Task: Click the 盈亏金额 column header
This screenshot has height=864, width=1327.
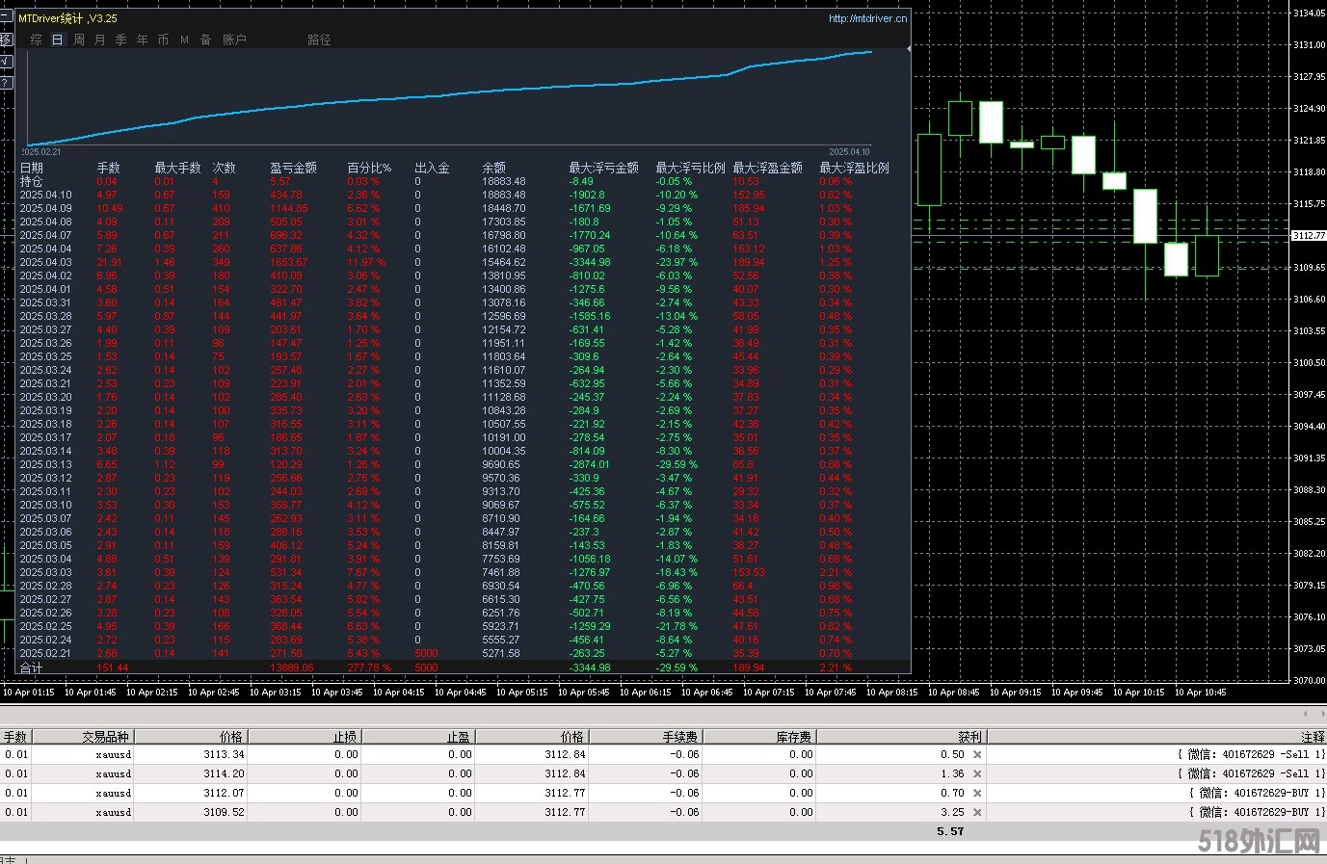Action: click(x=293, y=168)
